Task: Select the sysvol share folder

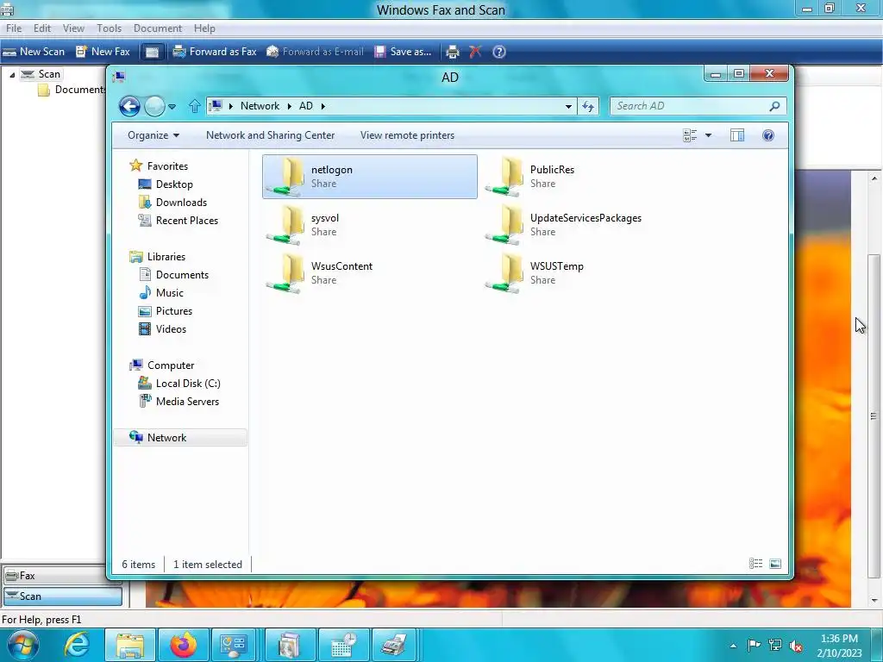Action: 369,225
